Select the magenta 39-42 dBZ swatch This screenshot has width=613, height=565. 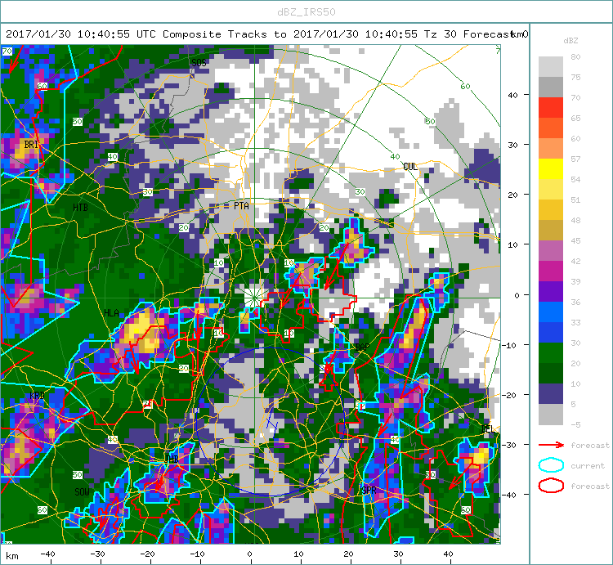[550, 271]
